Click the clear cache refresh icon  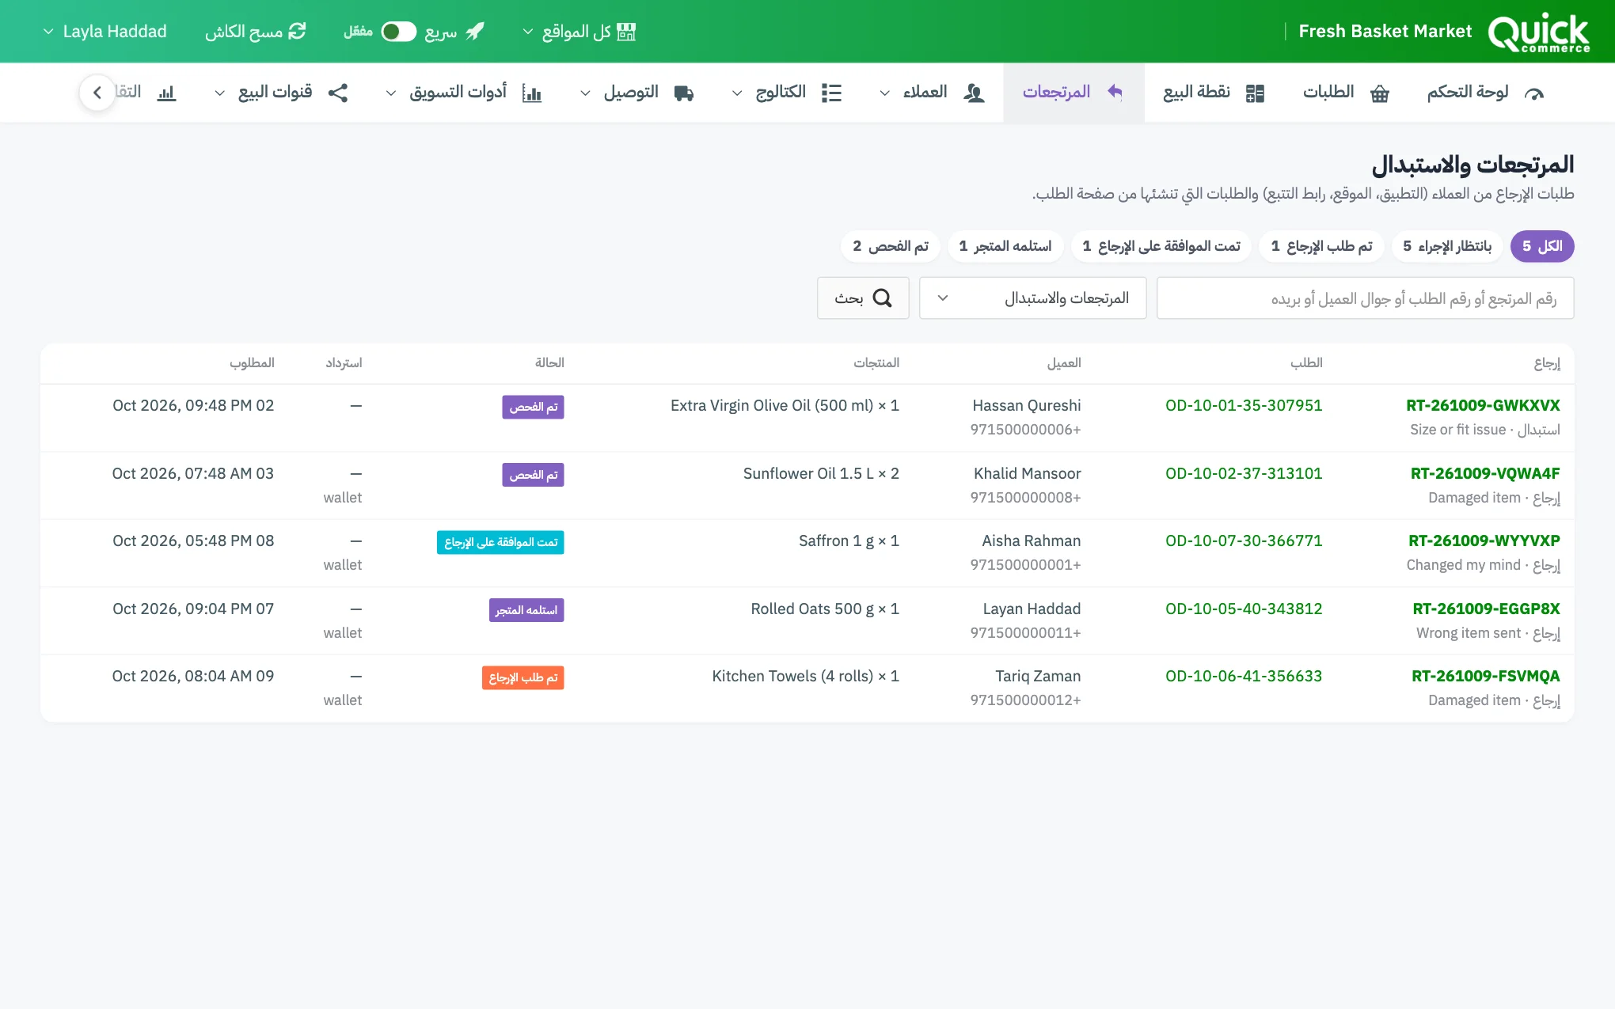[297, 32]
